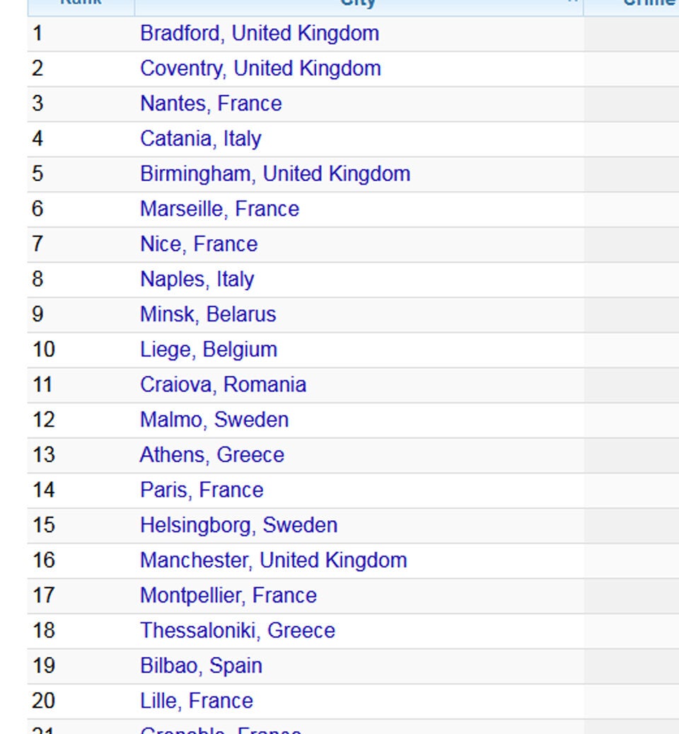The image size is (679, 734).
Task: Click the Manchester, United Kingdom link
Action: (273, 560)
